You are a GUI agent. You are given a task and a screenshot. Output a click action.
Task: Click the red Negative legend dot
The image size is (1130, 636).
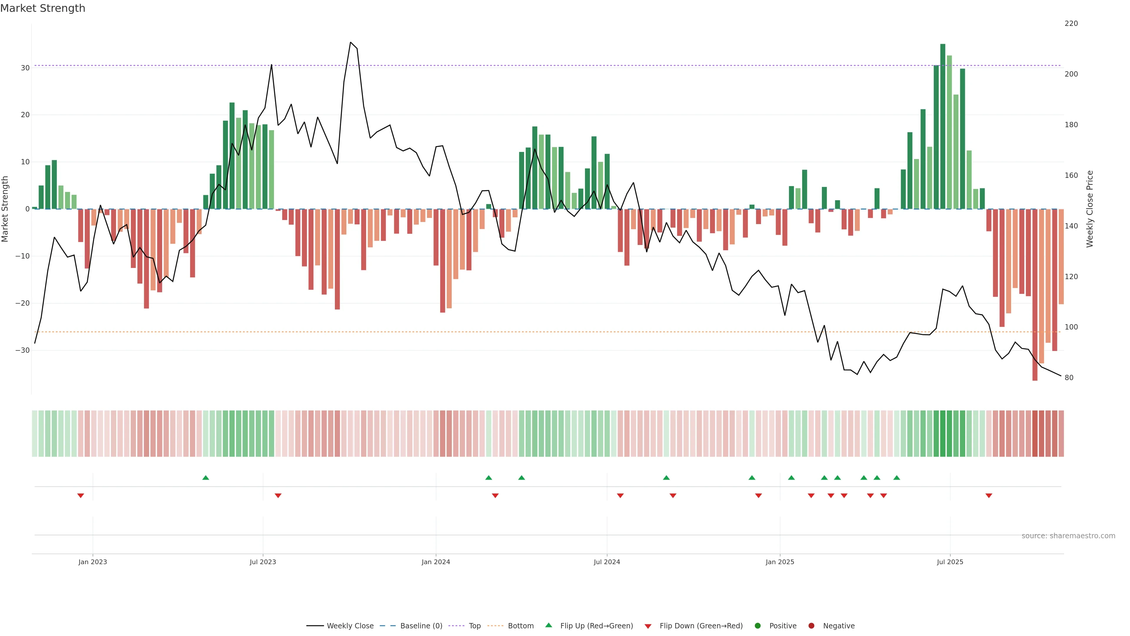point(811,625)
